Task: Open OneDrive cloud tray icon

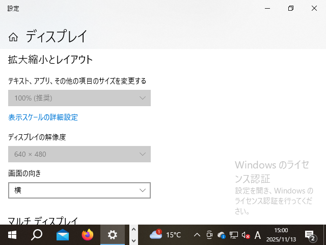Action: pyautogui.click(x=222, y=235)
